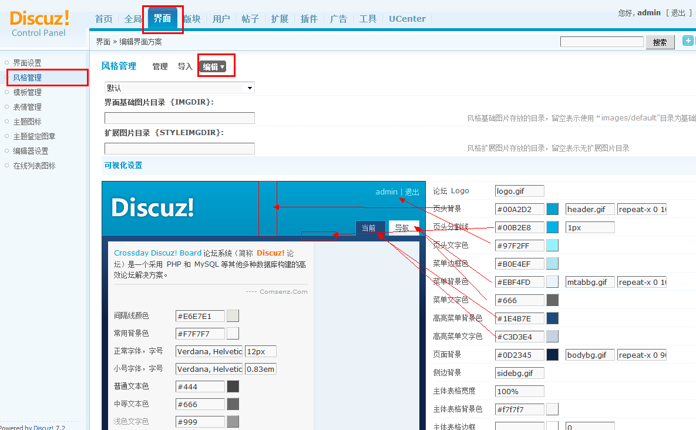Open the 扩展 top navigation tab
696x430 pixels.
280,19
